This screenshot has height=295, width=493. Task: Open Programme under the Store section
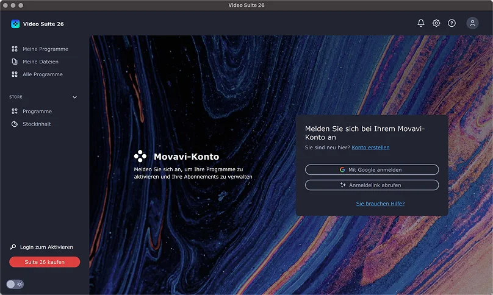(37, 112)
